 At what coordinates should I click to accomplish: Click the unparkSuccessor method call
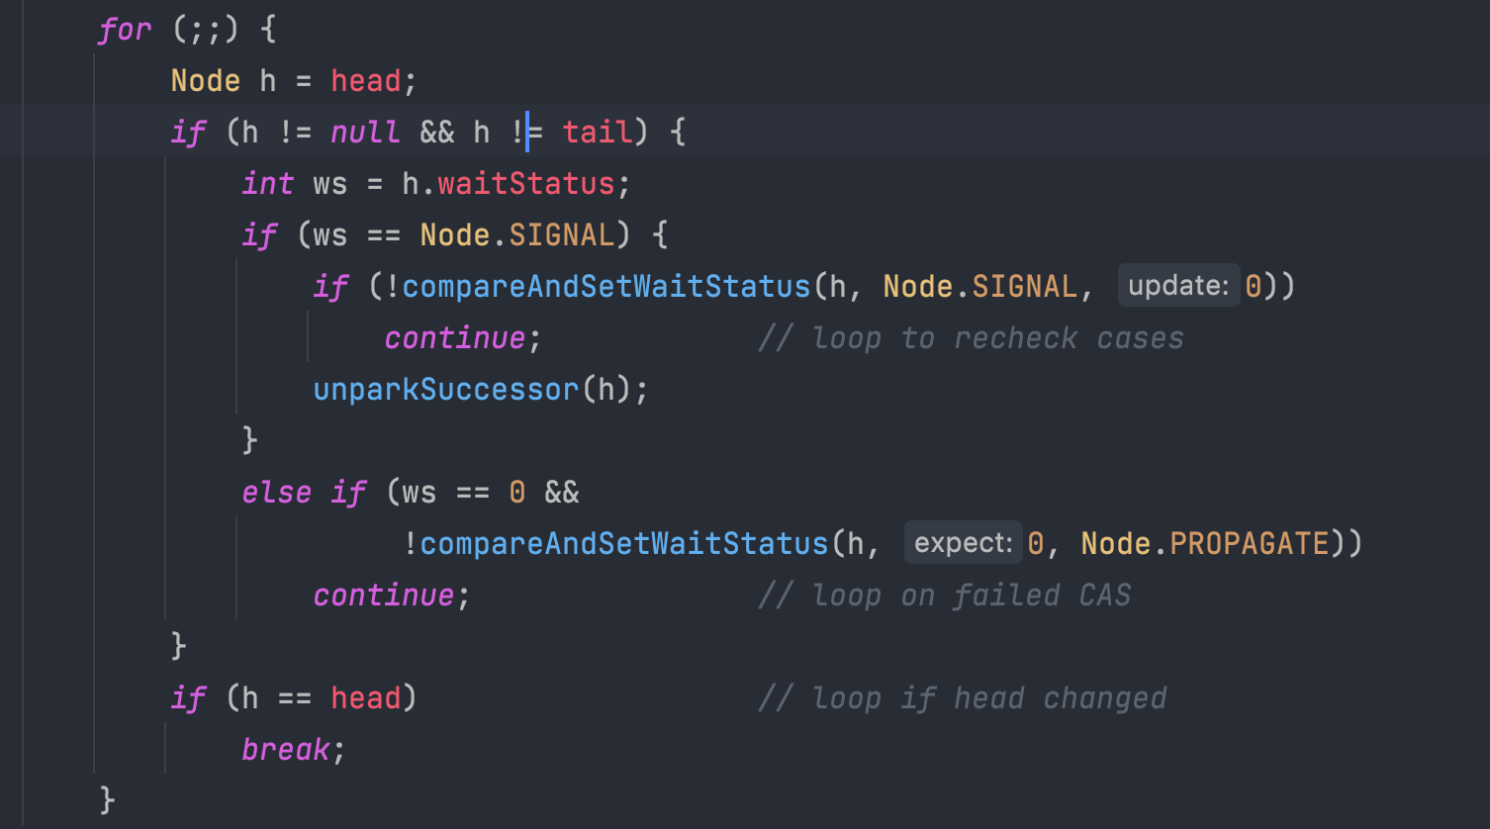point(446,390)
